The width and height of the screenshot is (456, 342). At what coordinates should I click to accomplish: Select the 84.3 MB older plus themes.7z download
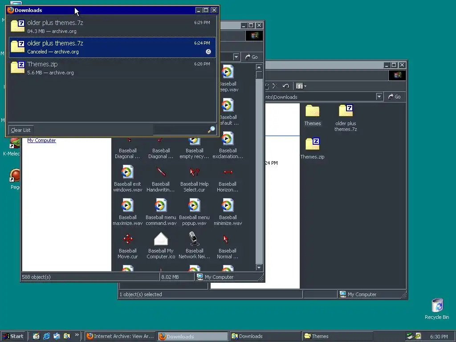(112, 26)
